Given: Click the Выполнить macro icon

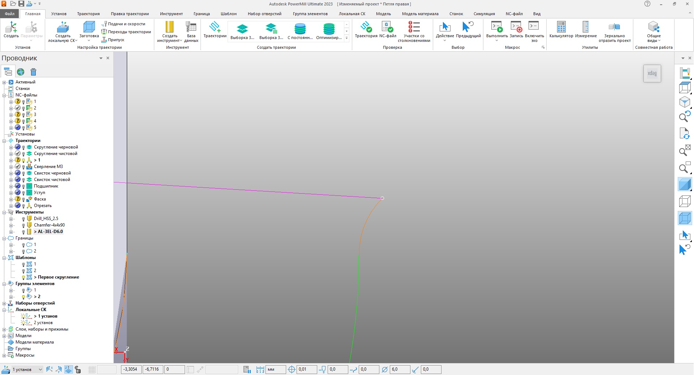Looking at the screenshot, I should click(497, 27).
